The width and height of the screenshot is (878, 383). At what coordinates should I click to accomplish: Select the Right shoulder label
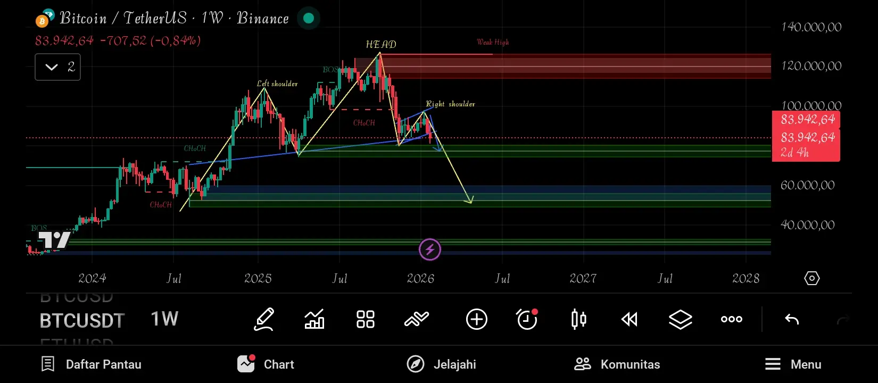pyautogui.click(x=450, y=104)
